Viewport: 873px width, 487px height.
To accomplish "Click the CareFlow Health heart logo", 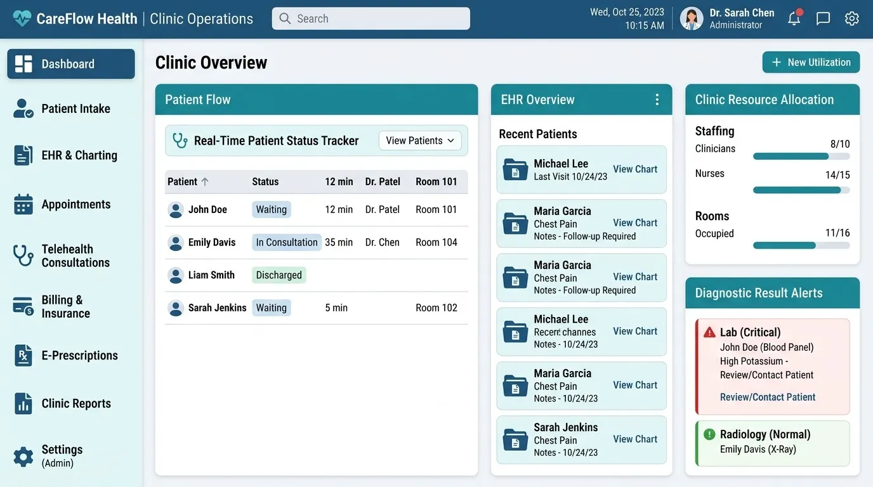I will (x=22, y=18).
